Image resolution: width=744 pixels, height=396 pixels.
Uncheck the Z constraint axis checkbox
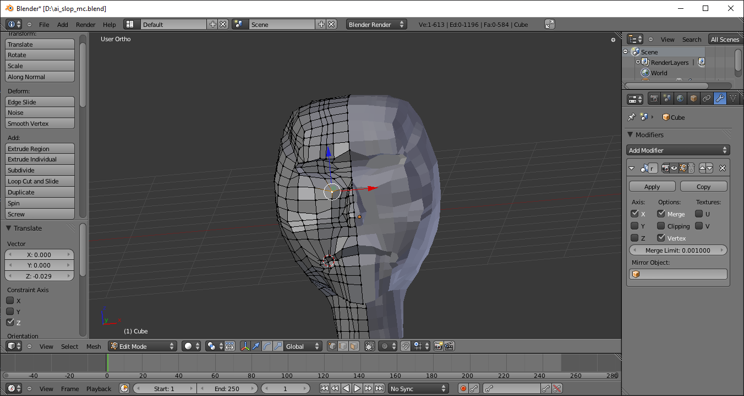click(10, 322)
